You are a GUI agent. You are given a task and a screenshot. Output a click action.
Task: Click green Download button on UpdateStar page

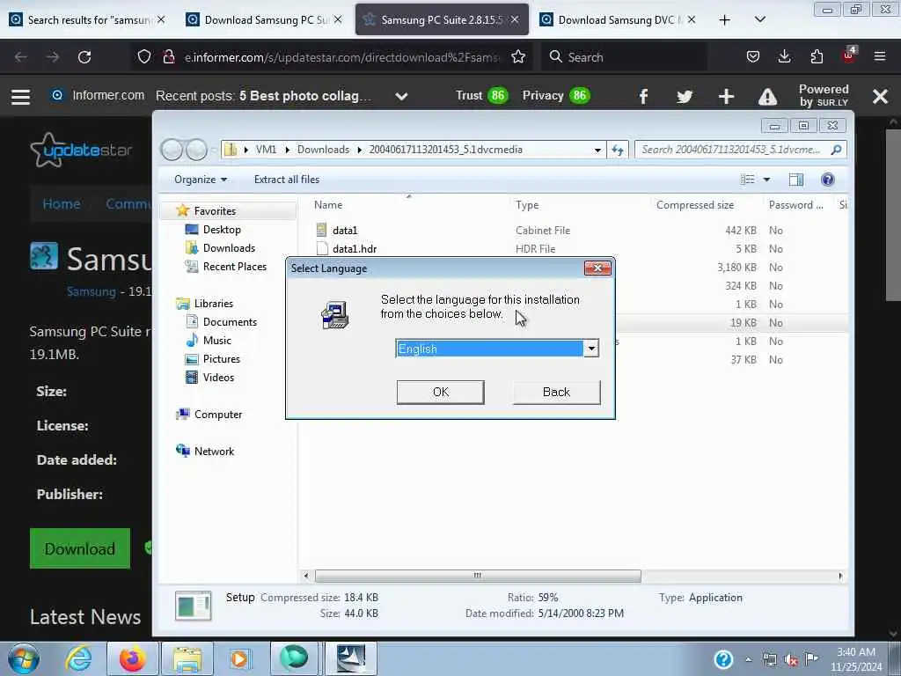pos(80,548)
